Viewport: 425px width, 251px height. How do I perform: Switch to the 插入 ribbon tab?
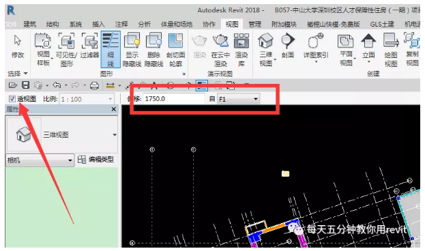pyautogui.click(x=98, y=24)
